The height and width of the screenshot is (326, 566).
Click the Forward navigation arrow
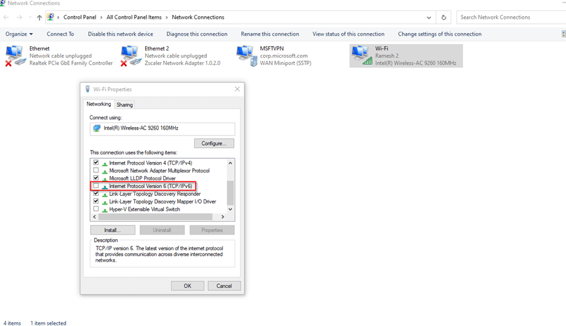click(19, 17)
